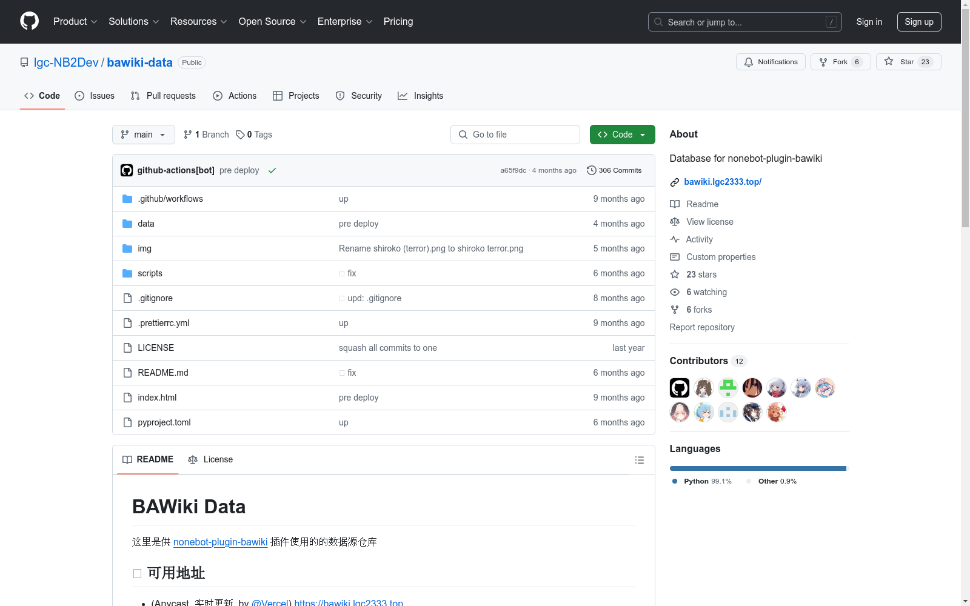The width and height of the screenshot is (970, 606).
Task: Open the Projects tab
Action: tap(296, 96)
